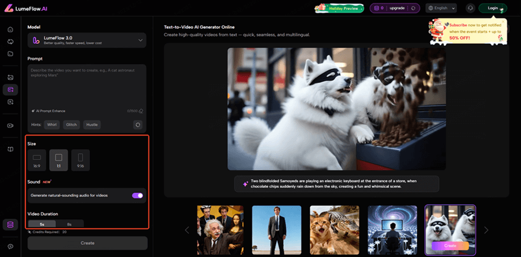Click the loop arrows icon in sidebar

coord(10,42)
